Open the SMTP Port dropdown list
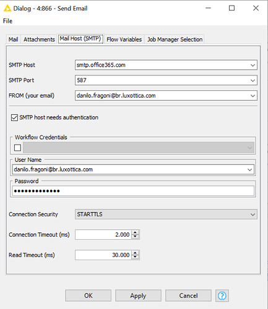Viewport: 268px width, 309px height. click(253, 80)
